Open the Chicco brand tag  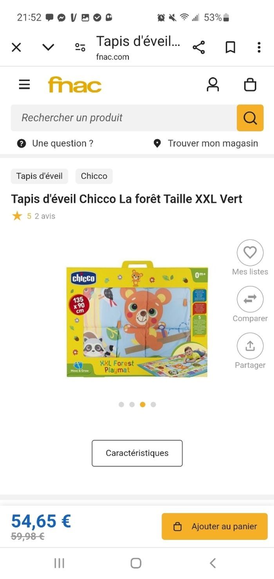coord(94,176)
